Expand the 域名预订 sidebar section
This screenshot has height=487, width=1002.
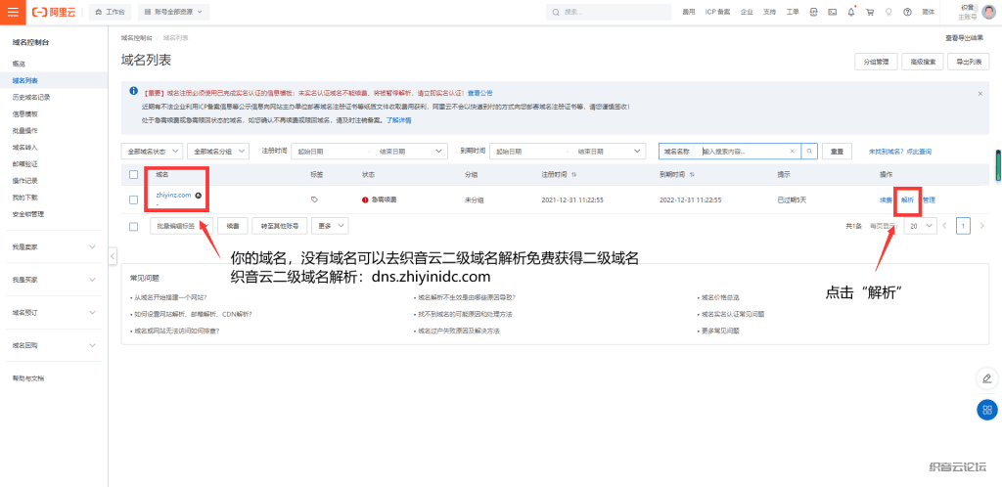[54, 313]
